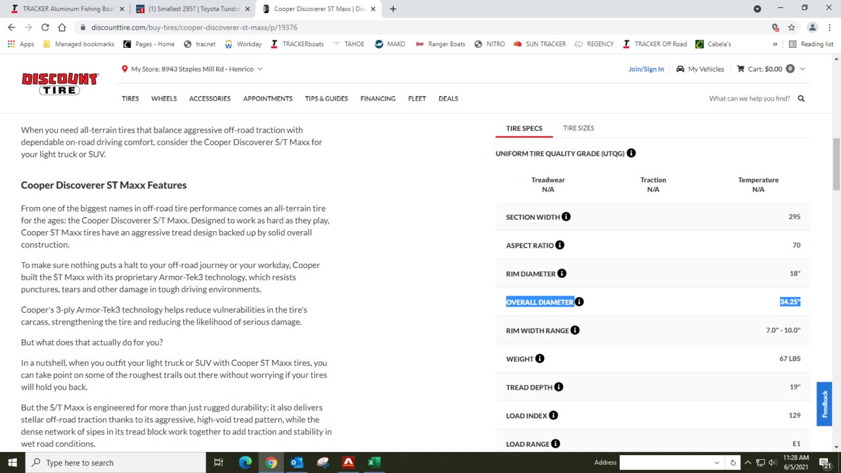
Task: Open Microsoft Edge from taskbar
Action: pos(245,462)
